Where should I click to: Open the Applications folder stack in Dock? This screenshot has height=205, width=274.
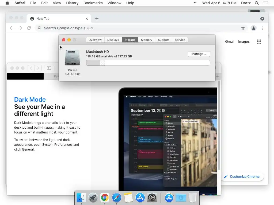coord(169,198)
